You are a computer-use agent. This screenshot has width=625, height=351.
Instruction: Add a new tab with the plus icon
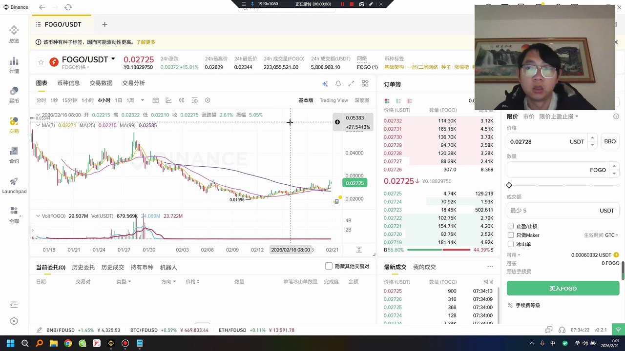[x=104, y=24]
